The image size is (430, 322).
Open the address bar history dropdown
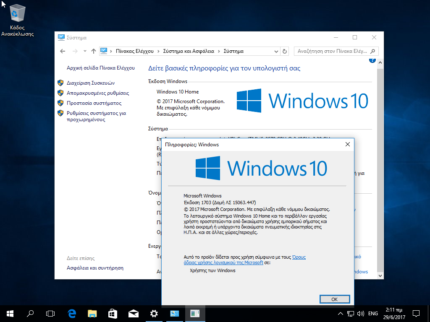tap(276, 51)
